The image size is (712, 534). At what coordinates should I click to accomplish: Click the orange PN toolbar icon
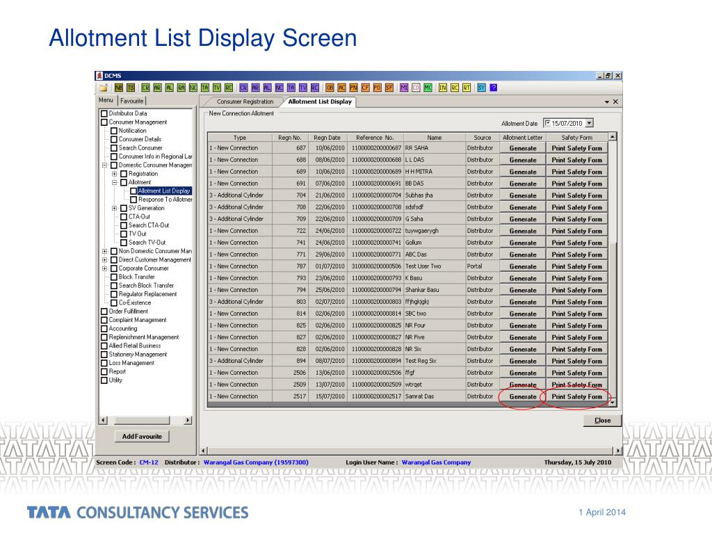coord(353,88)
